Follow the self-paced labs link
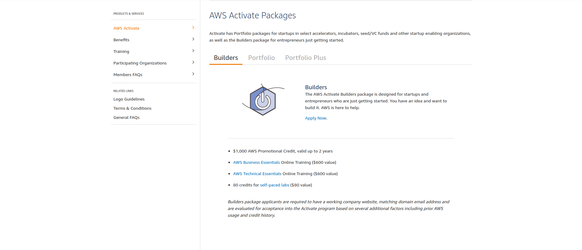582x250 pixels. click(x=275, y=185)
